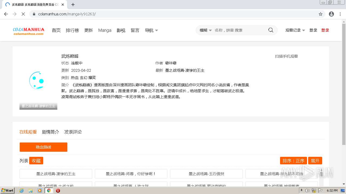Click the author name 嘟咔嘟
The image size is (346, 194).
click(x=171, y=63)
